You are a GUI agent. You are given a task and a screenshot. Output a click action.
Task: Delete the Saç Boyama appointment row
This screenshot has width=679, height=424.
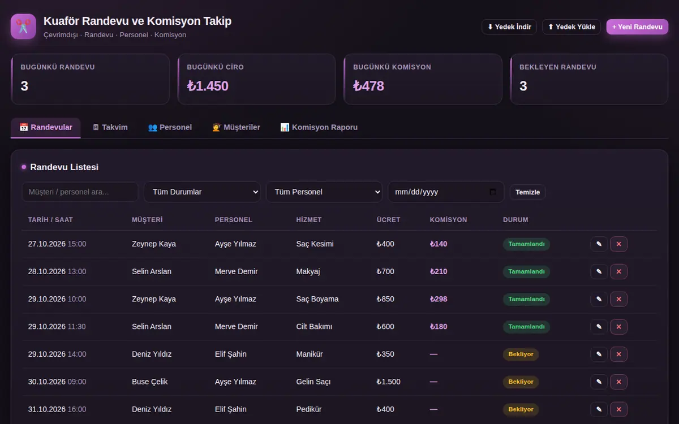(618, 299)
